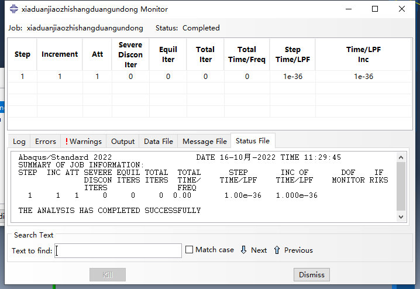Maximize the Monitor window
Screen dimensions: 420x289
point(375,9)
